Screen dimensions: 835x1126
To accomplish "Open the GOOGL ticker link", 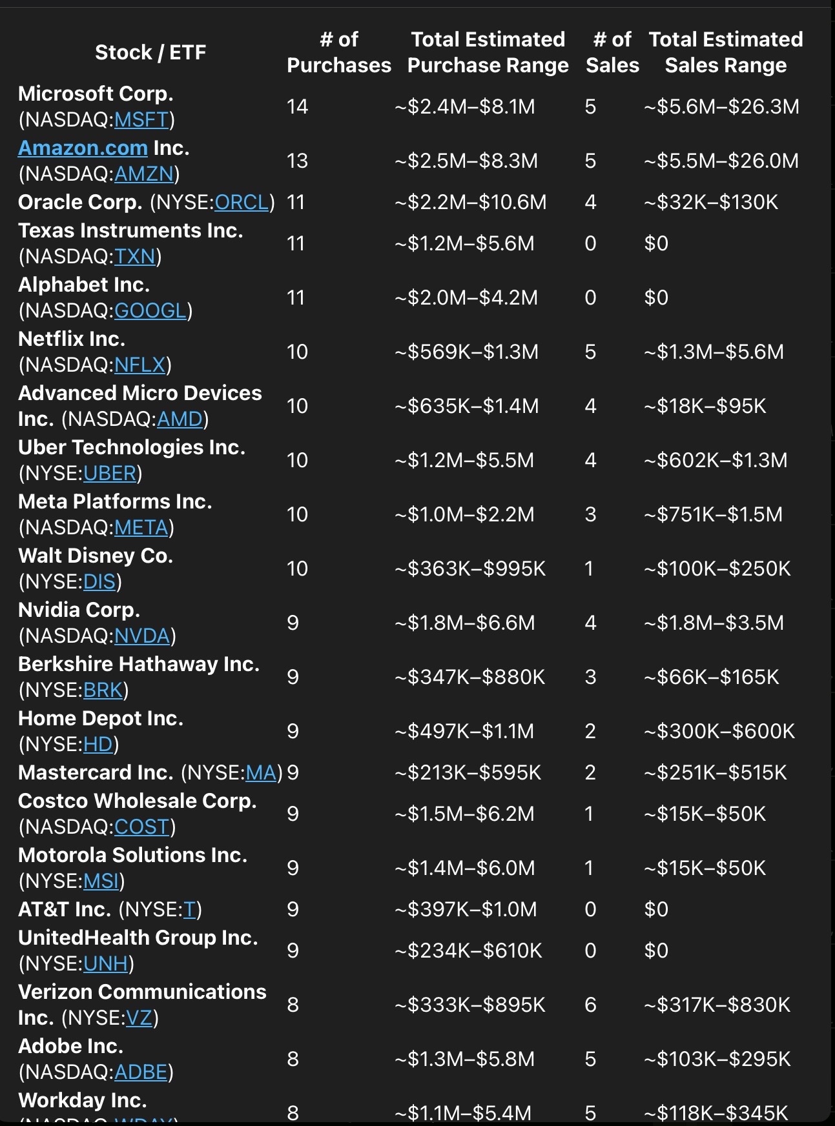I will pos(150,311).
